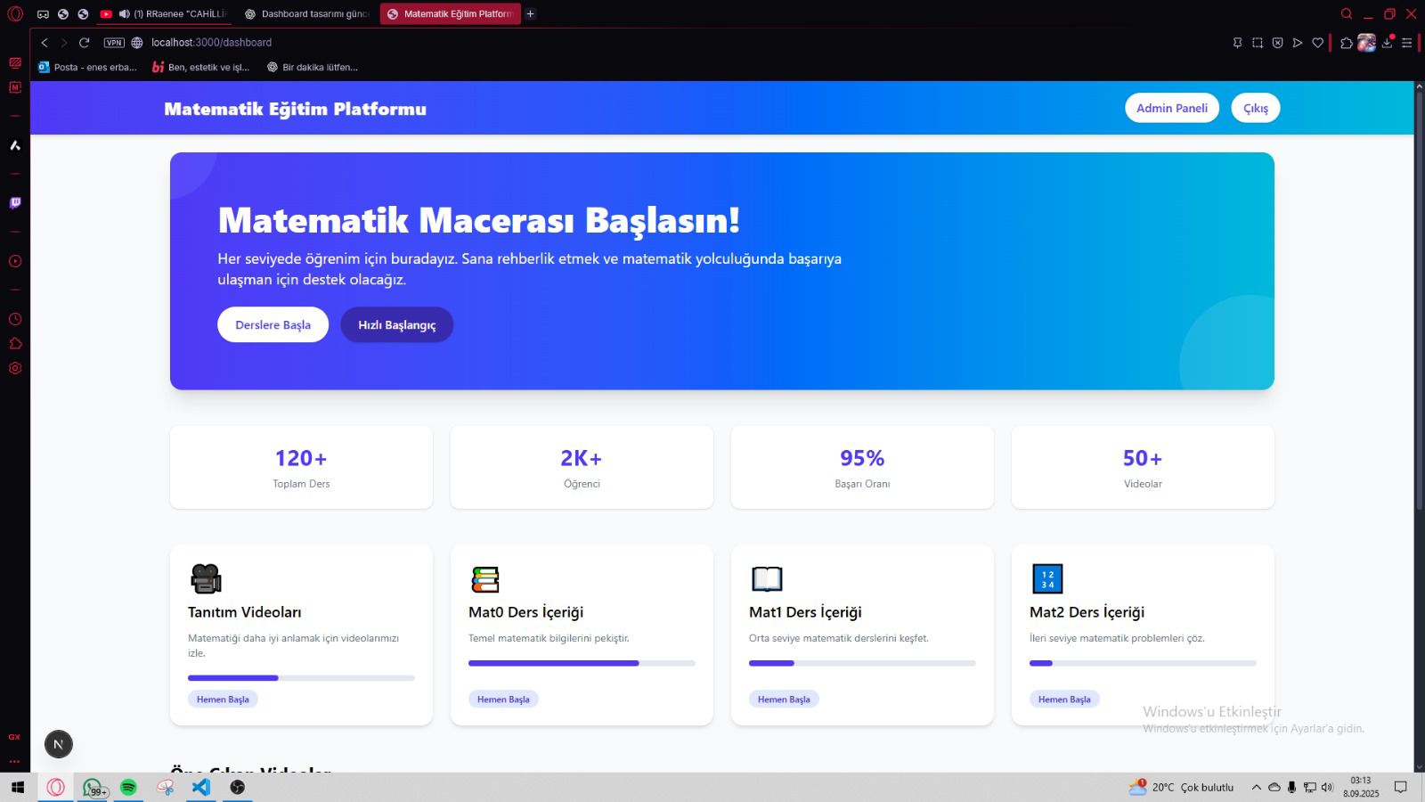Click Hemen Başla on the Mat1 card
This screenshot has width=1425, height=802.
(784, 700)
